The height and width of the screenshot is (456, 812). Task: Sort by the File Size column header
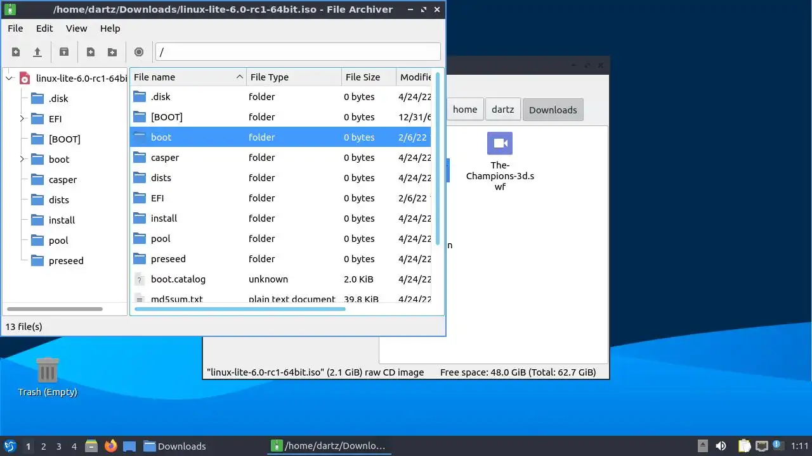(369, 77)
